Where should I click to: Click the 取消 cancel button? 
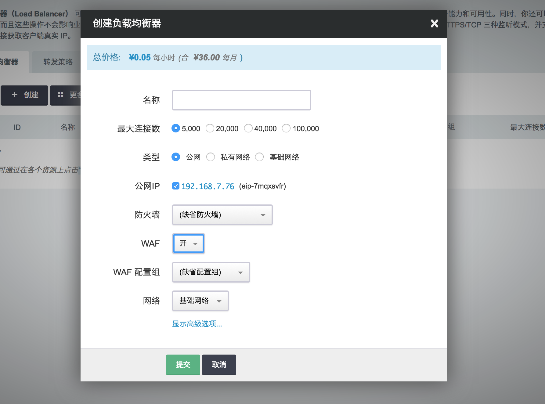pyautogui.click(x=219, y=365)
